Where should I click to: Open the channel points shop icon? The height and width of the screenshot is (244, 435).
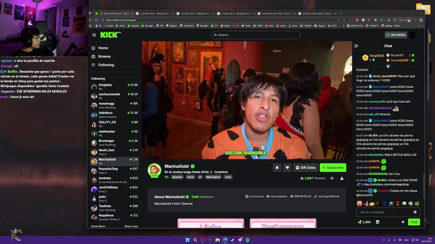pyautogui.click(x=377, y=222)
